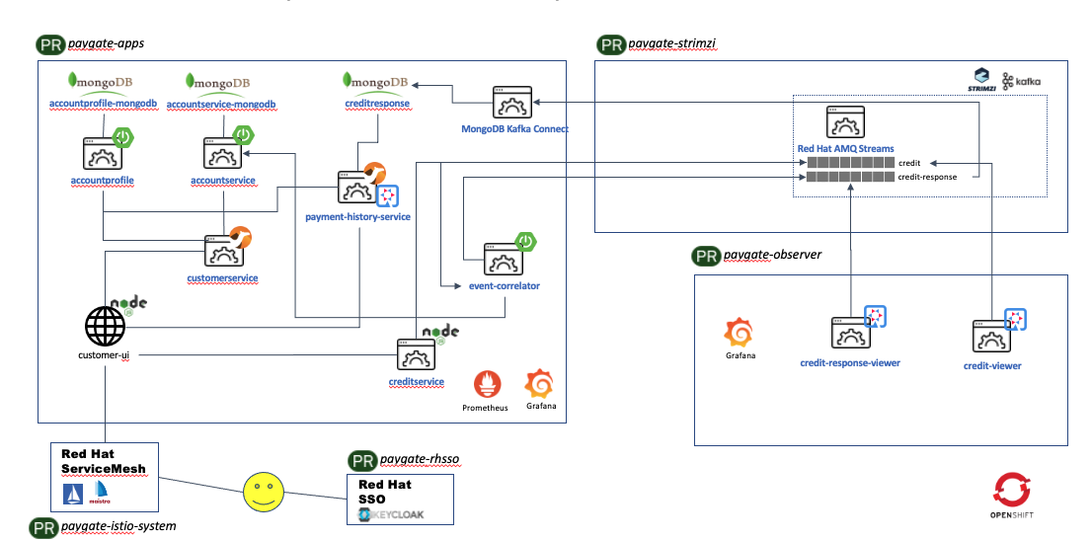Click the Red Hat ServiceMesh box

point(105,475)
